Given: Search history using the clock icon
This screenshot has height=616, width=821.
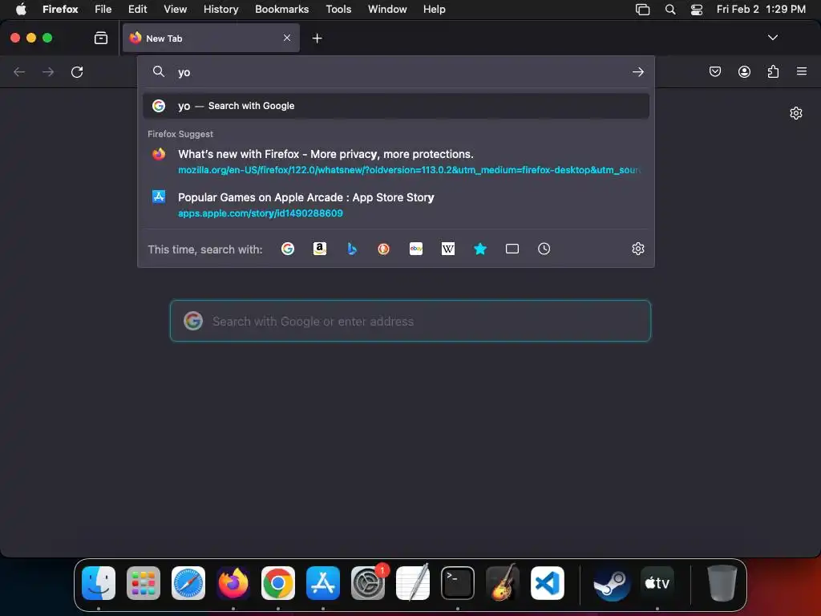Looking at the screenshot, I should [x=544, y=249].
